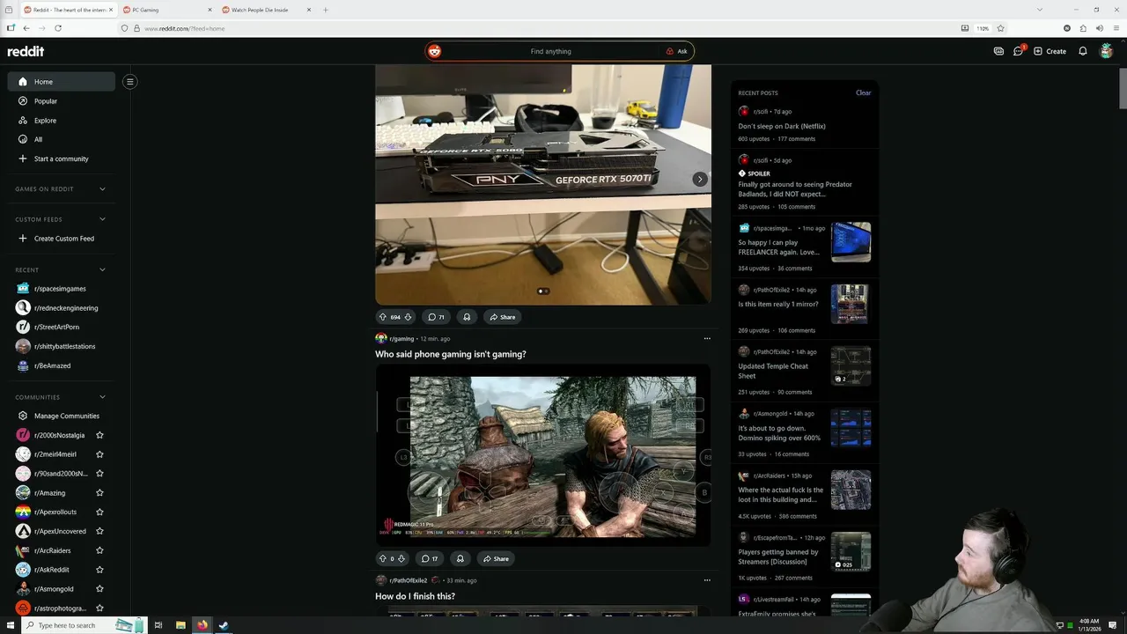Open the 'How do I finish this?' post title

(x=415, y=596)
